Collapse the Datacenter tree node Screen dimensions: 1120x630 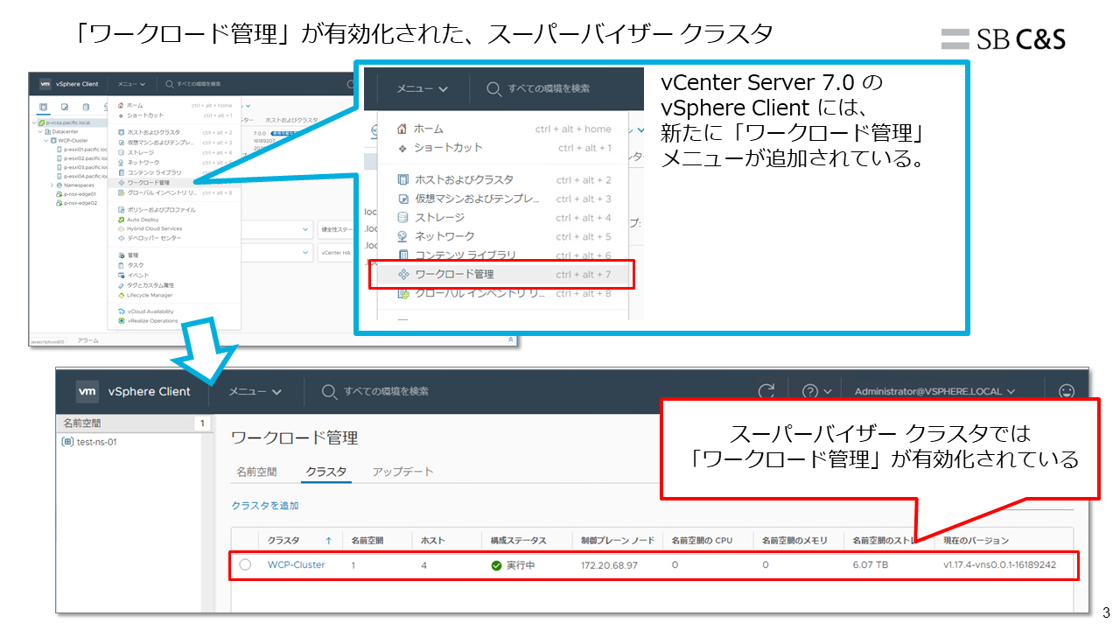pos(40,131)
